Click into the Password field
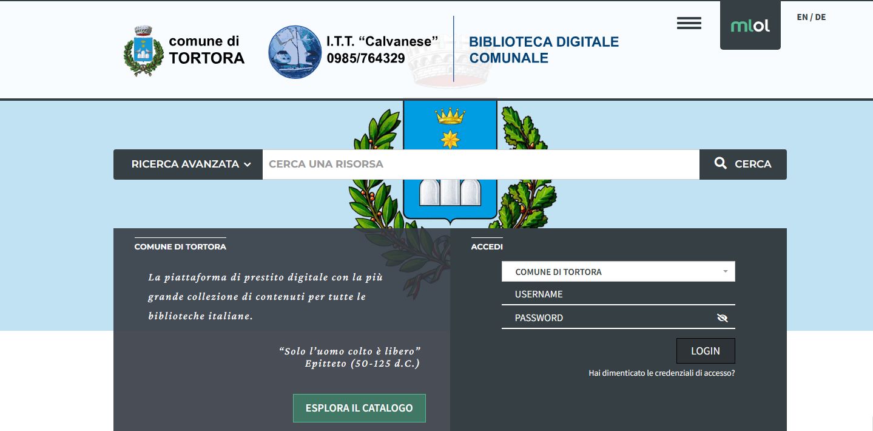873x431 pixels. click(x=607, y=318)
